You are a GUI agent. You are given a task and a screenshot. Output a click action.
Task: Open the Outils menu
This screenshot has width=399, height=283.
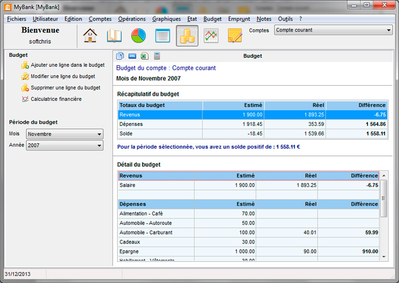tap(285, 19)
